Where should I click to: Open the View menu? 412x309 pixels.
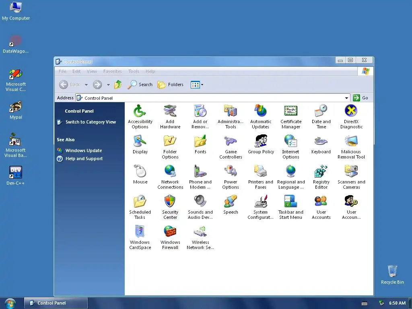[92, 71]
